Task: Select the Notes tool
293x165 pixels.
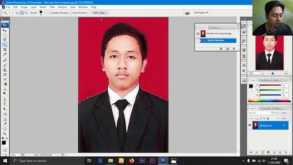Action: point(5,119)
